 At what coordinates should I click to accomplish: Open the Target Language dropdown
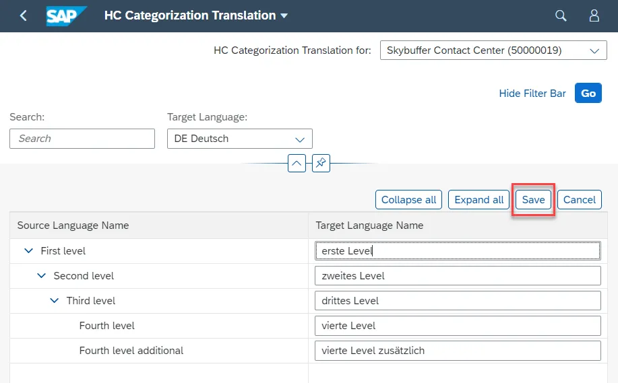(x=240, y=139)
